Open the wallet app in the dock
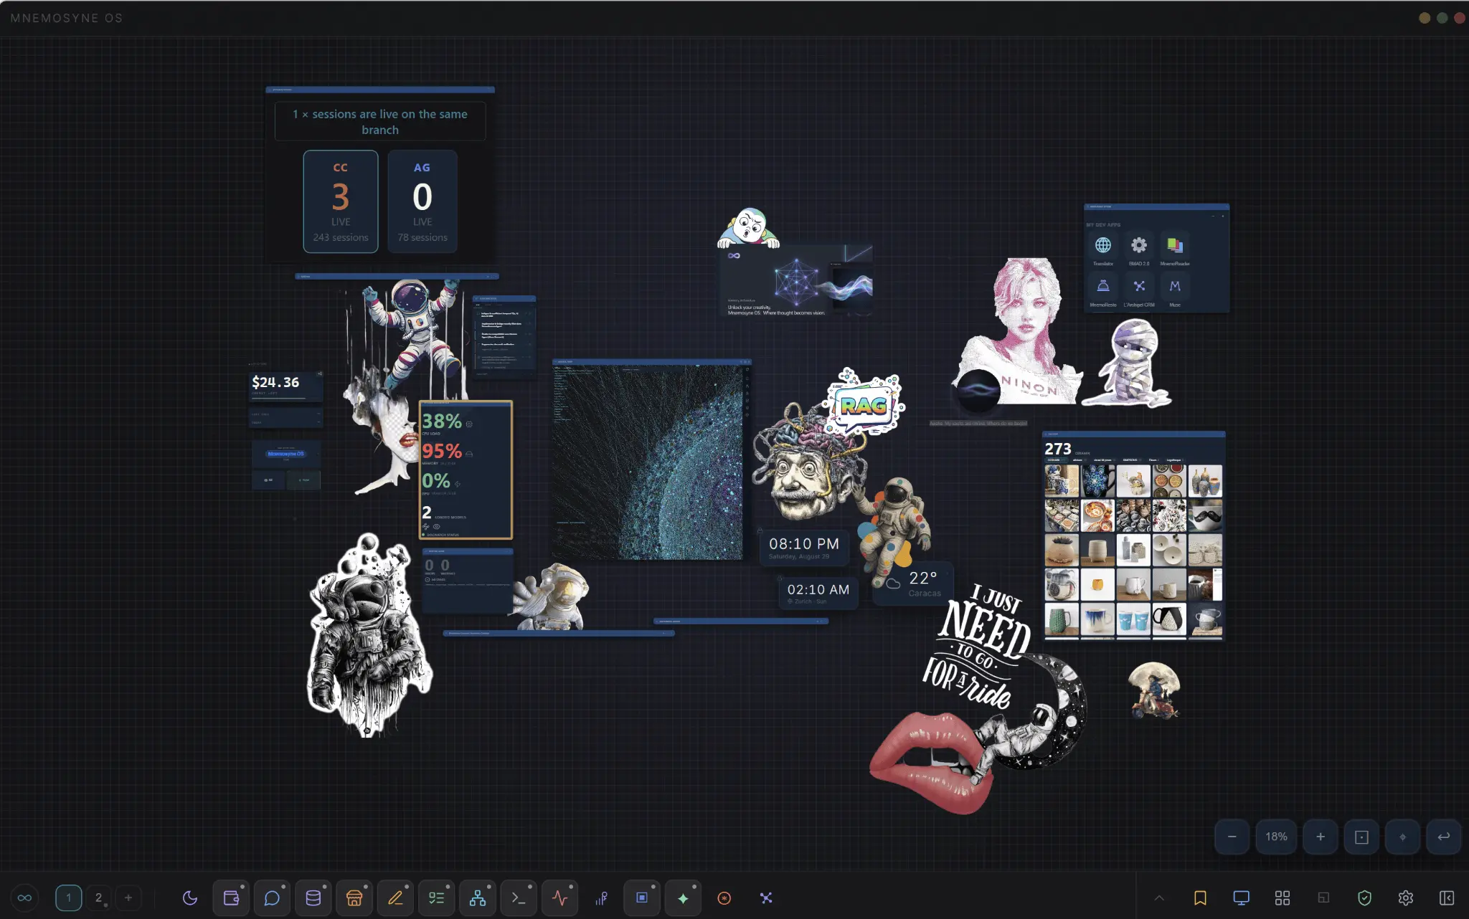Viewport: 1469px width, 919px height. tap(231, 897)
